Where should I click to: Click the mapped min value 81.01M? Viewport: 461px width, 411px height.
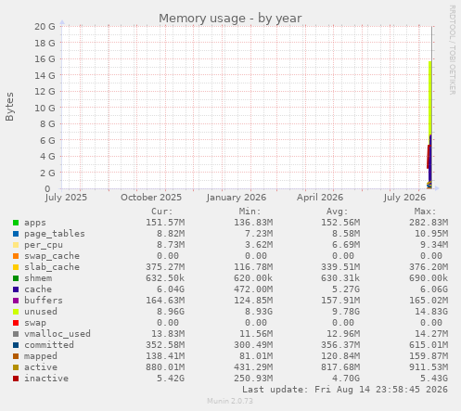coord(256,356)
